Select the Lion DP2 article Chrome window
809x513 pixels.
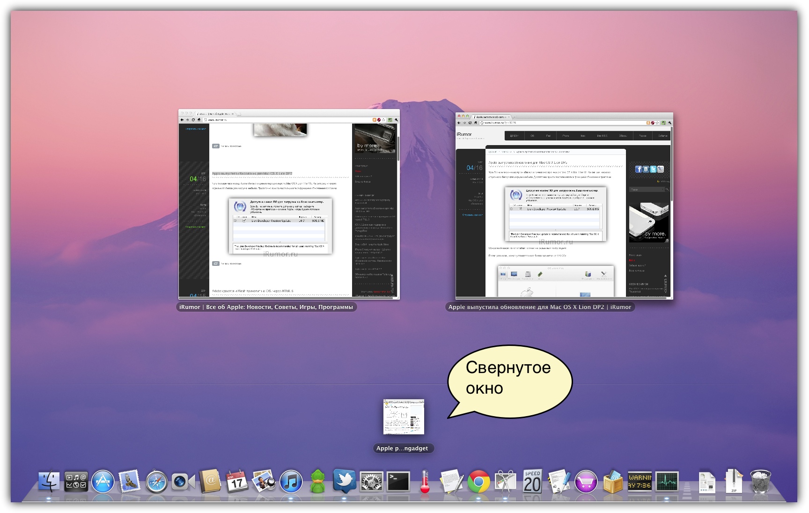[x=564, y=206]
